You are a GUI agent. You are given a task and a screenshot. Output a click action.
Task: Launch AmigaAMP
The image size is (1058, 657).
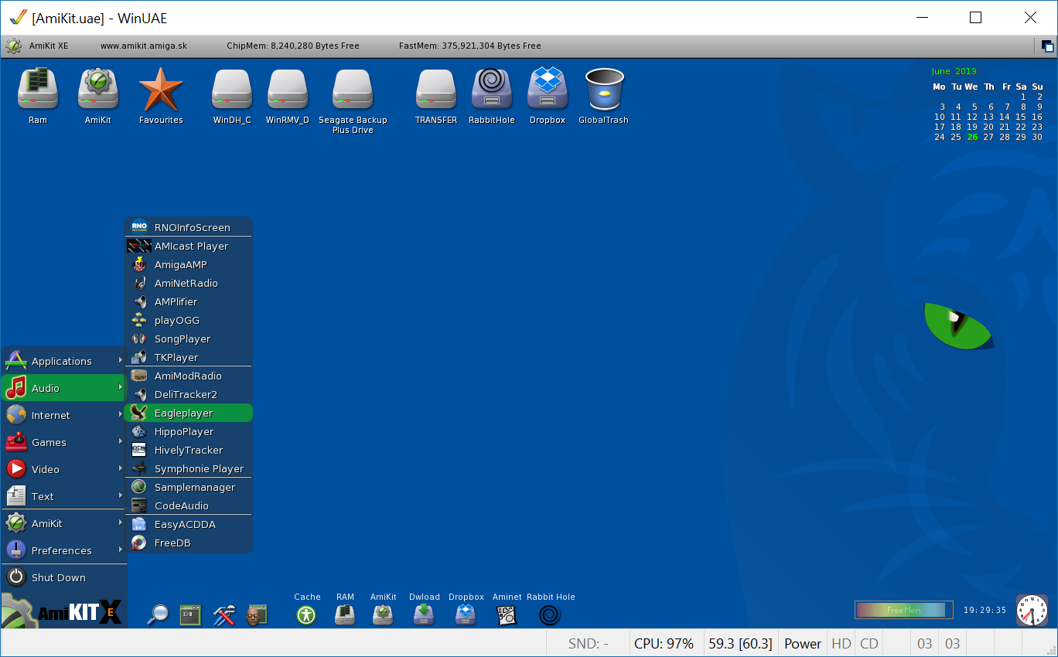click(x=189, y=264)
